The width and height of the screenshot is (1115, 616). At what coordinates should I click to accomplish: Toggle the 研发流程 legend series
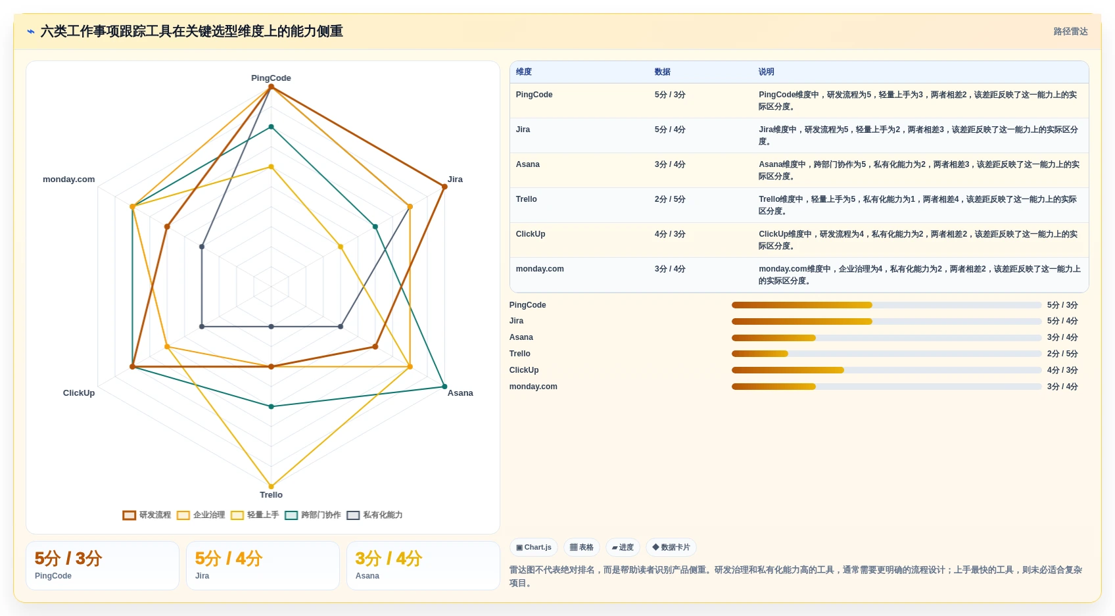coord(147,515)
